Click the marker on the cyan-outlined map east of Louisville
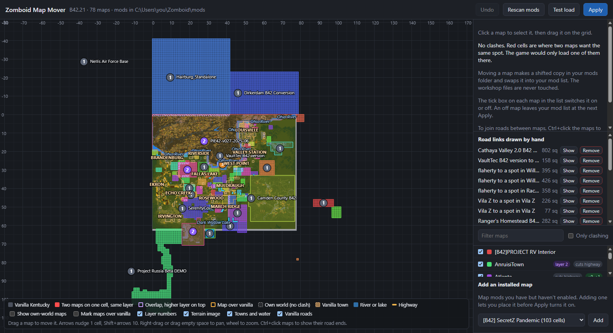This screenshot has width=613, height=333. click(x=280, y=149)
